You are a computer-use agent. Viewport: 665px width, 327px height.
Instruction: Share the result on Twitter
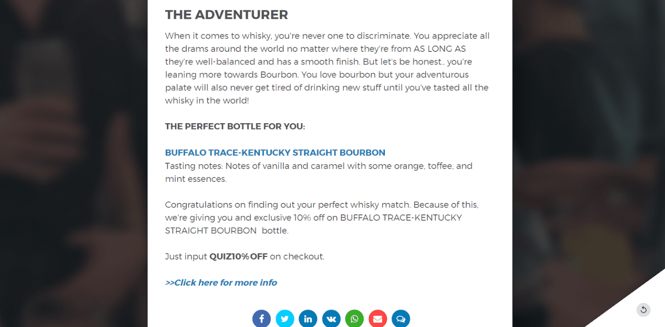(285, 319)
